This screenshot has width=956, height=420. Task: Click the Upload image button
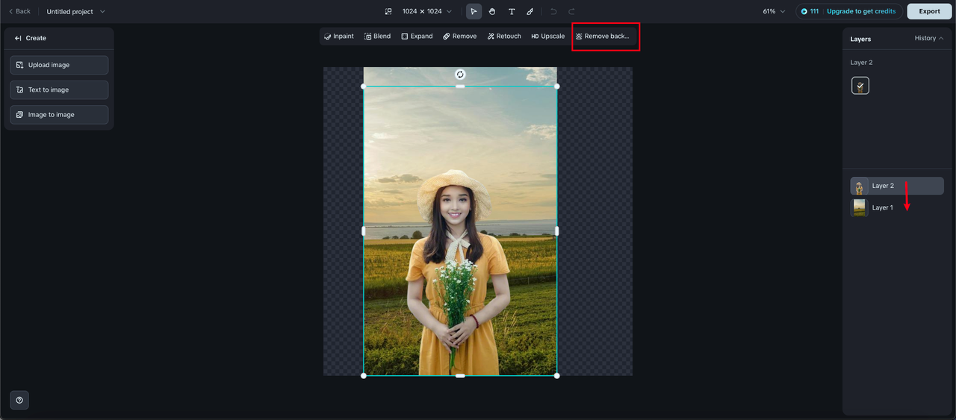click(x=59, y=65)
